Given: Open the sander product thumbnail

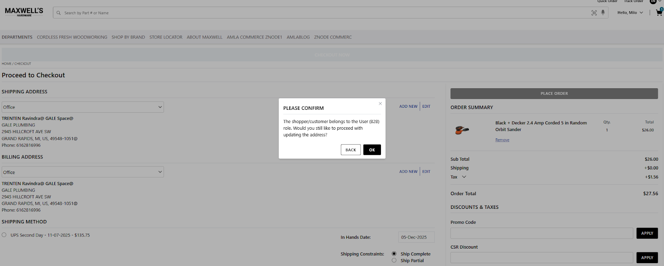Looking at the screenshot, I should [461, 130].
